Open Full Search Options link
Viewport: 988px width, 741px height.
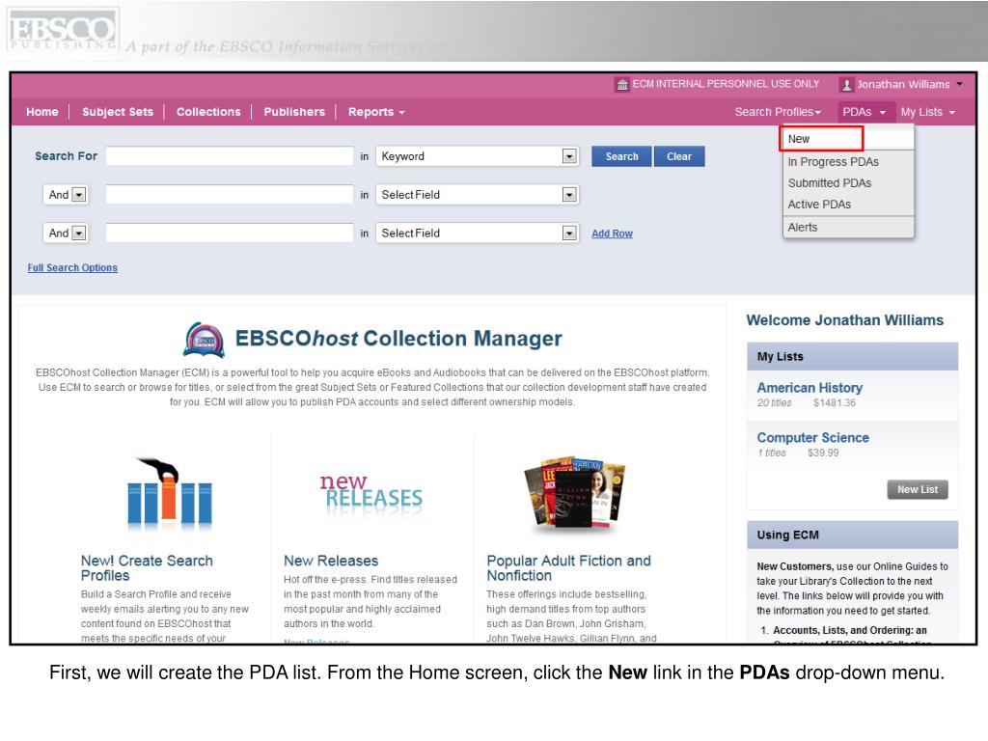(72, 268)
